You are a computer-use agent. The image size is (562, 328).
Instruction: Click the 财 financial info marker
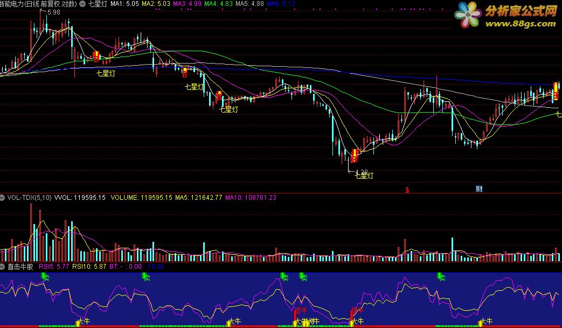[479, 189]
